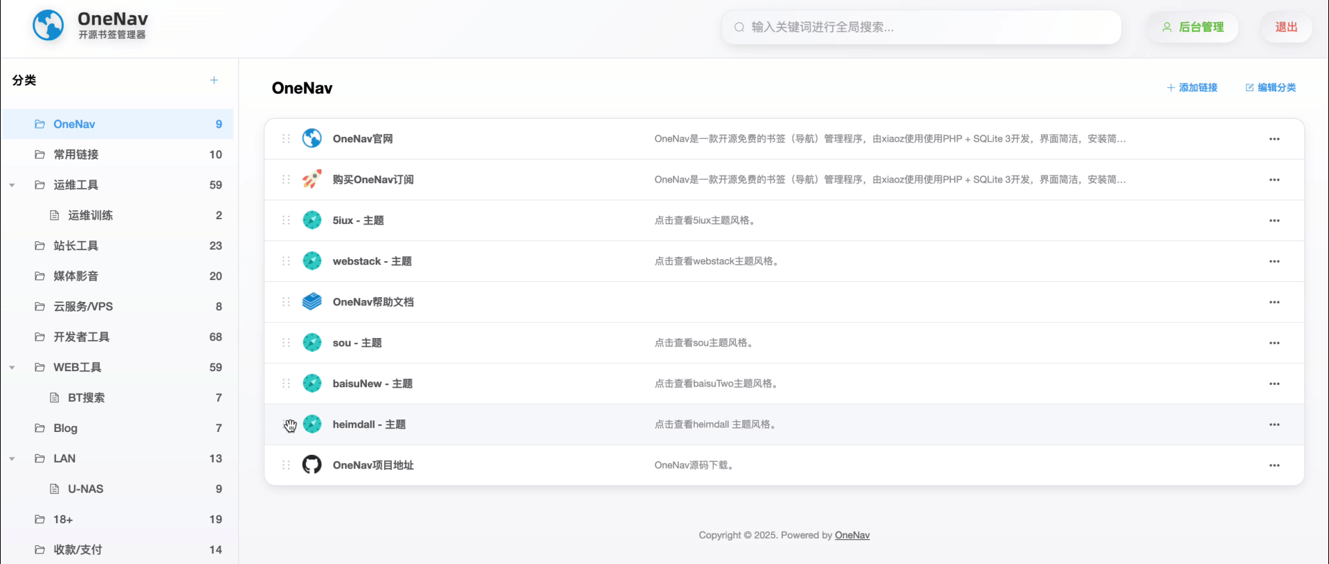Screen dimensions: 1329x564
Task: Open the BT搜索 subcategory
Action: tap(118, 397)
